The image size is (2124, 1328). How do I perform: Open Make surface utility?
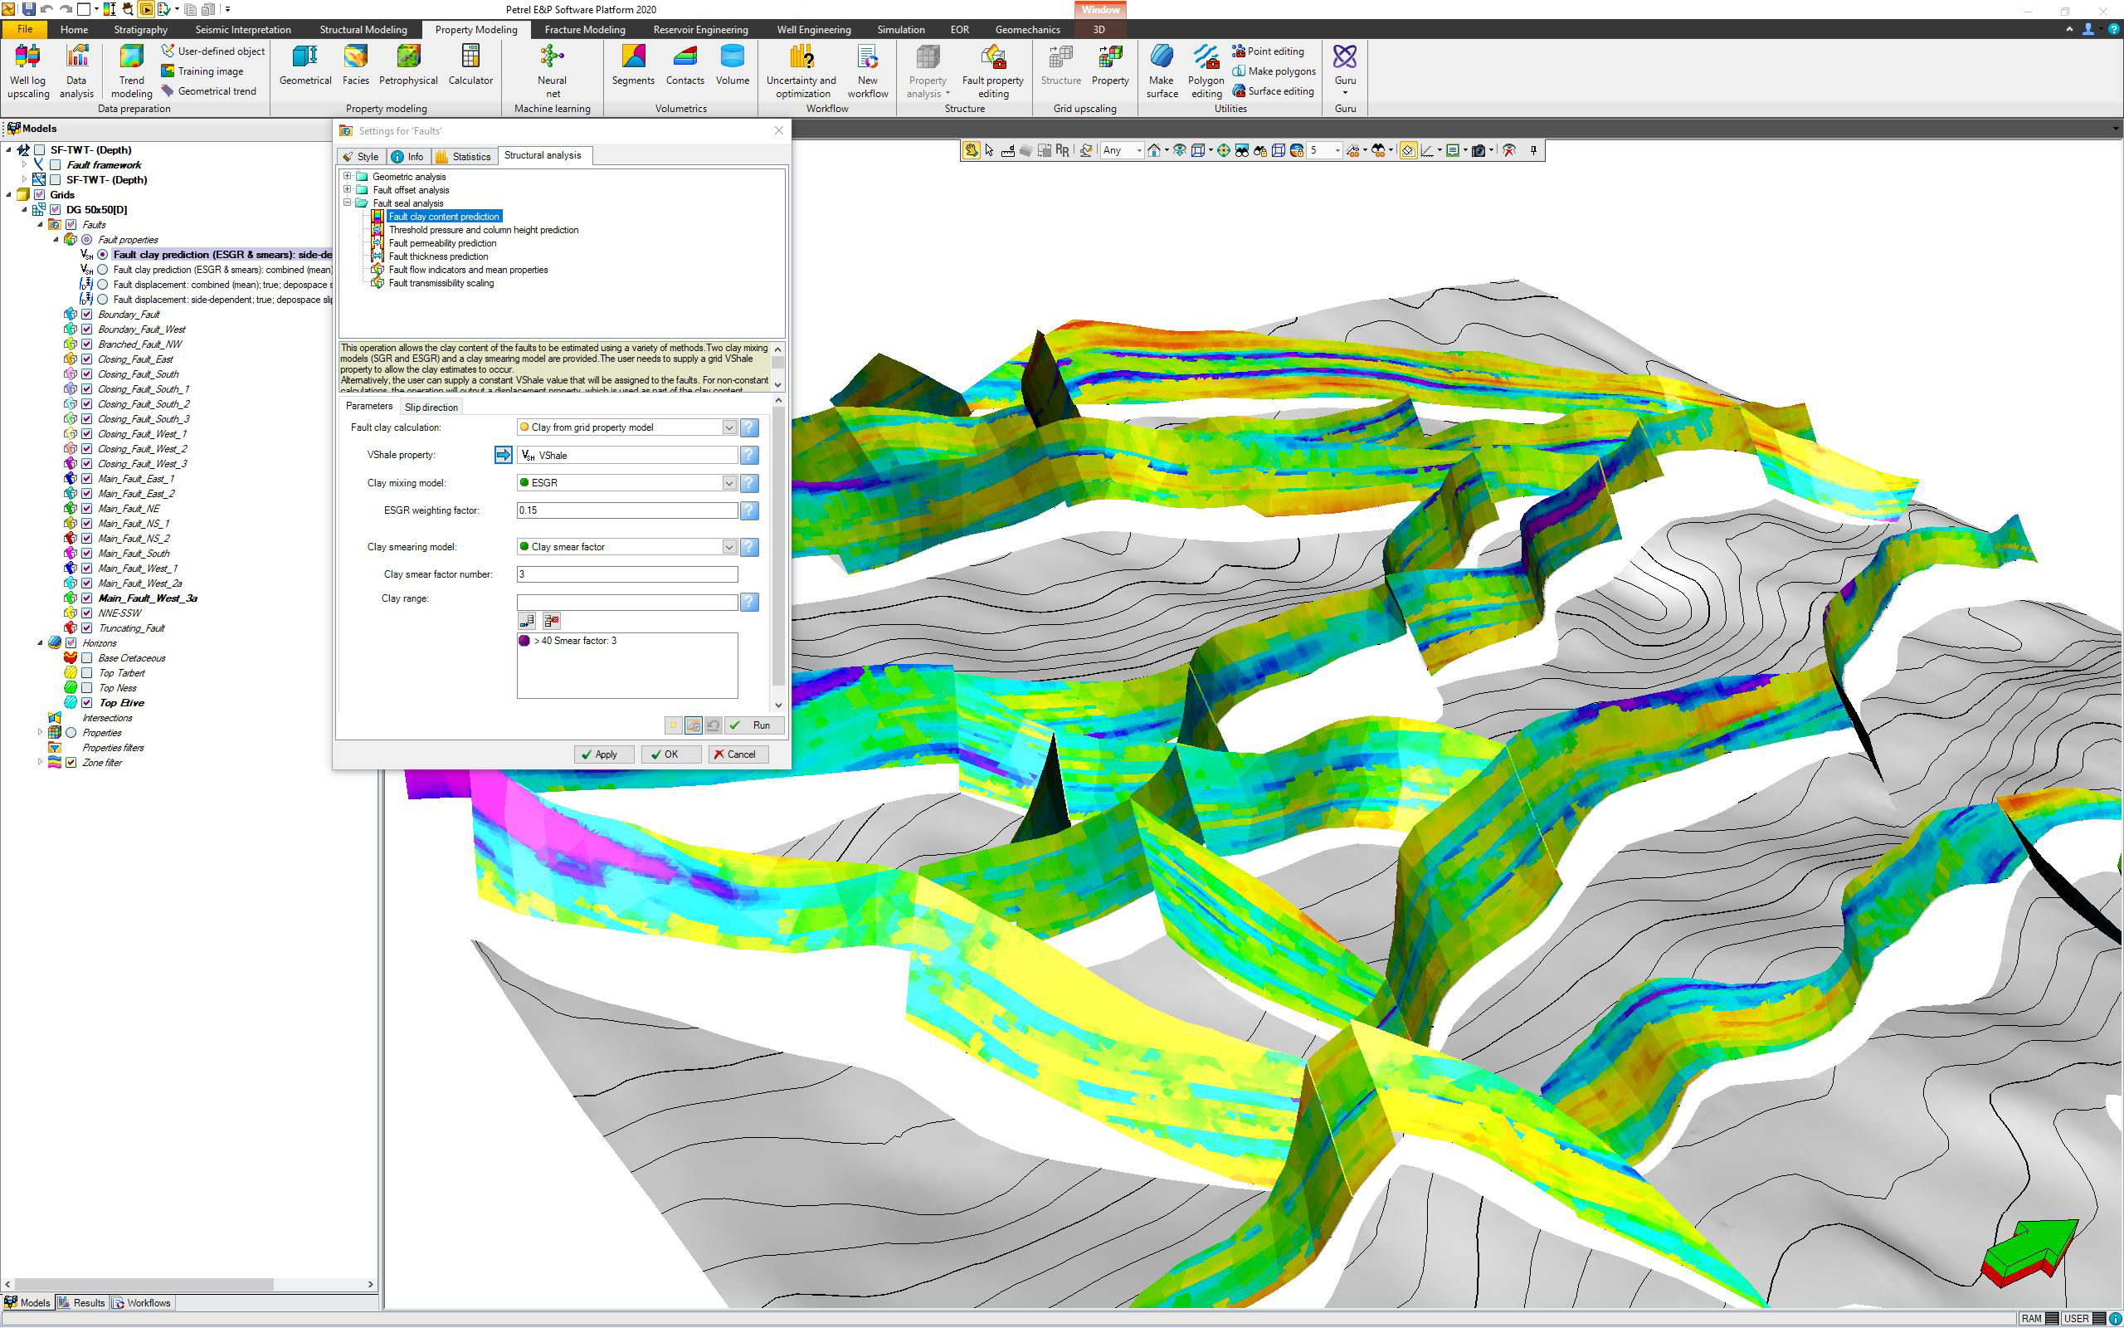[1162, 71]
